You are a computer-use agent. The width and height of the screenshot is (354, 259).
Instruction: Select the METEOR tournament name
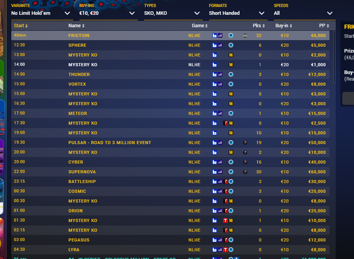pos(77,114)
